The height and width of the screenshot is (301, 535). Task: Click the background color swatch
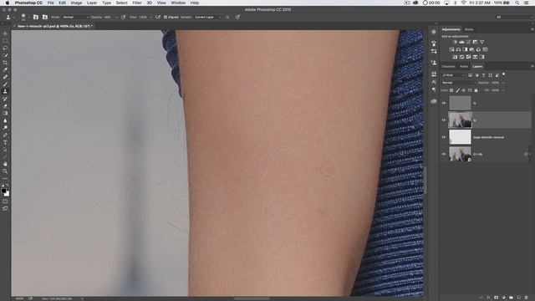point(8,194)
